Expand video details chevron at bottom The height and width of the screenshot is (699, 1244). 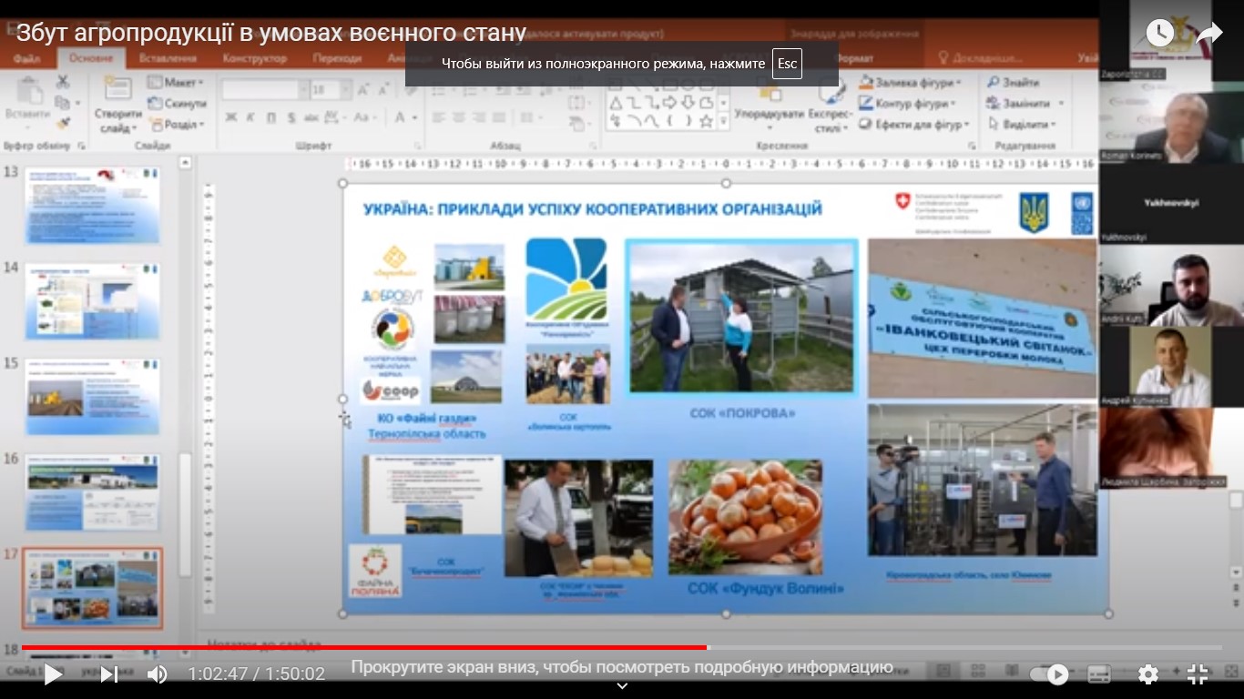point(622,686)
